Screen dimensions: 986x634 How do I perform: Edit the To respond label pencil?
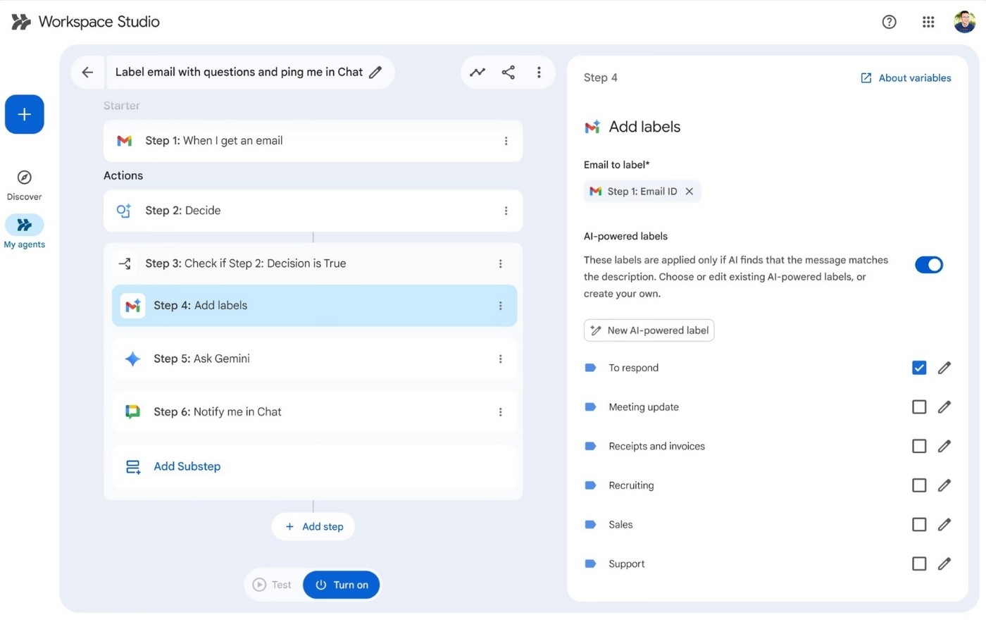click(x=944, y=368)
